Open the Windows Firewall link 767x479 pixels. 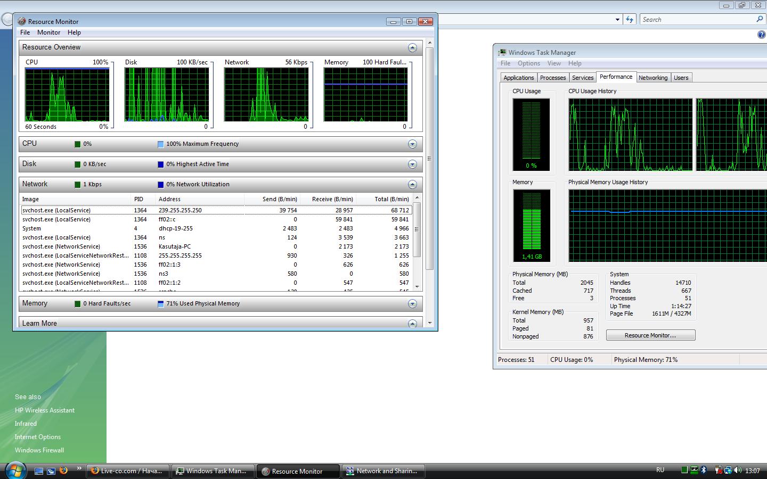click(39, 450)
